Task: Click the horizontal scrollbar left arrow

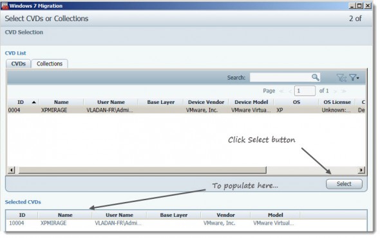Action: tap(11, 170)
